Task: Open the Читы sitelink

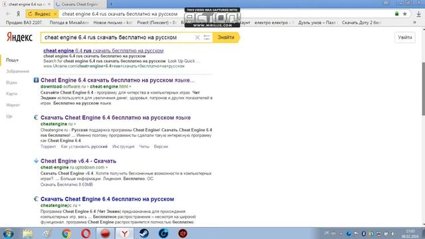Action: pos(144,147)
